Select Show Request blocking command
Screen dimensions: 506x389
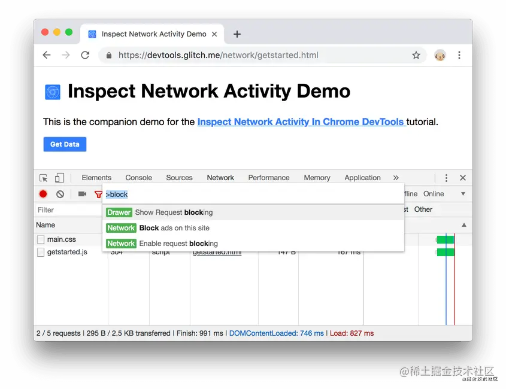[253, 212]
